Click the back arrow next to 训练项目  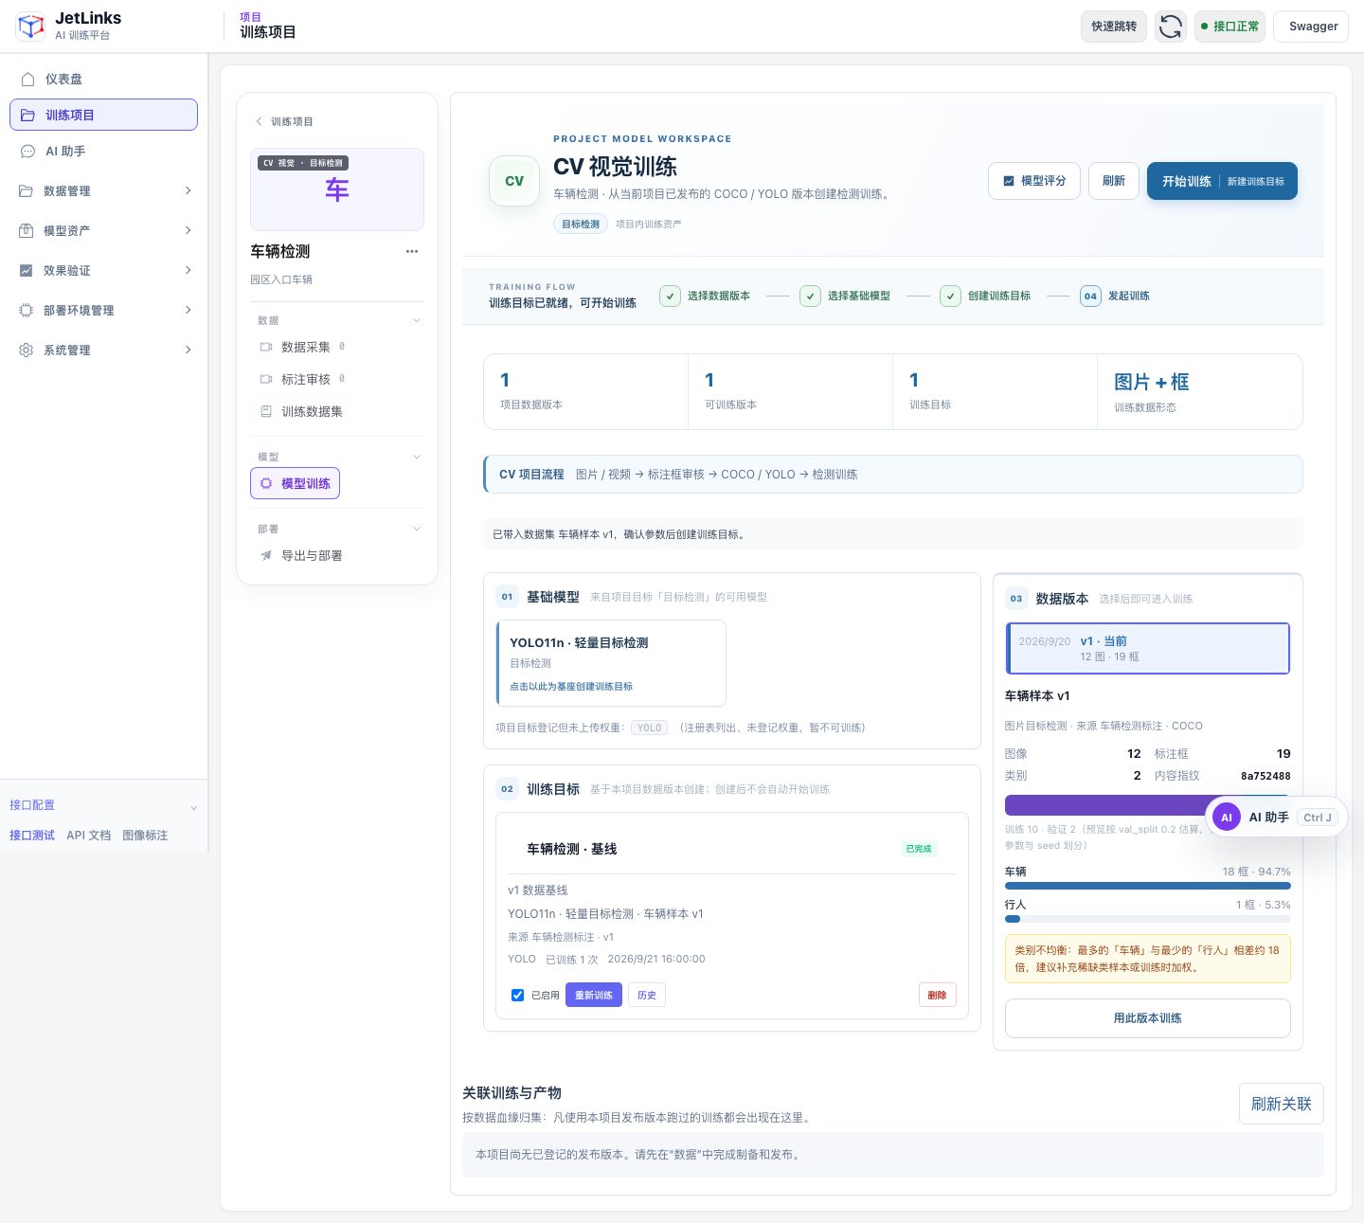(x=259, y=121)
